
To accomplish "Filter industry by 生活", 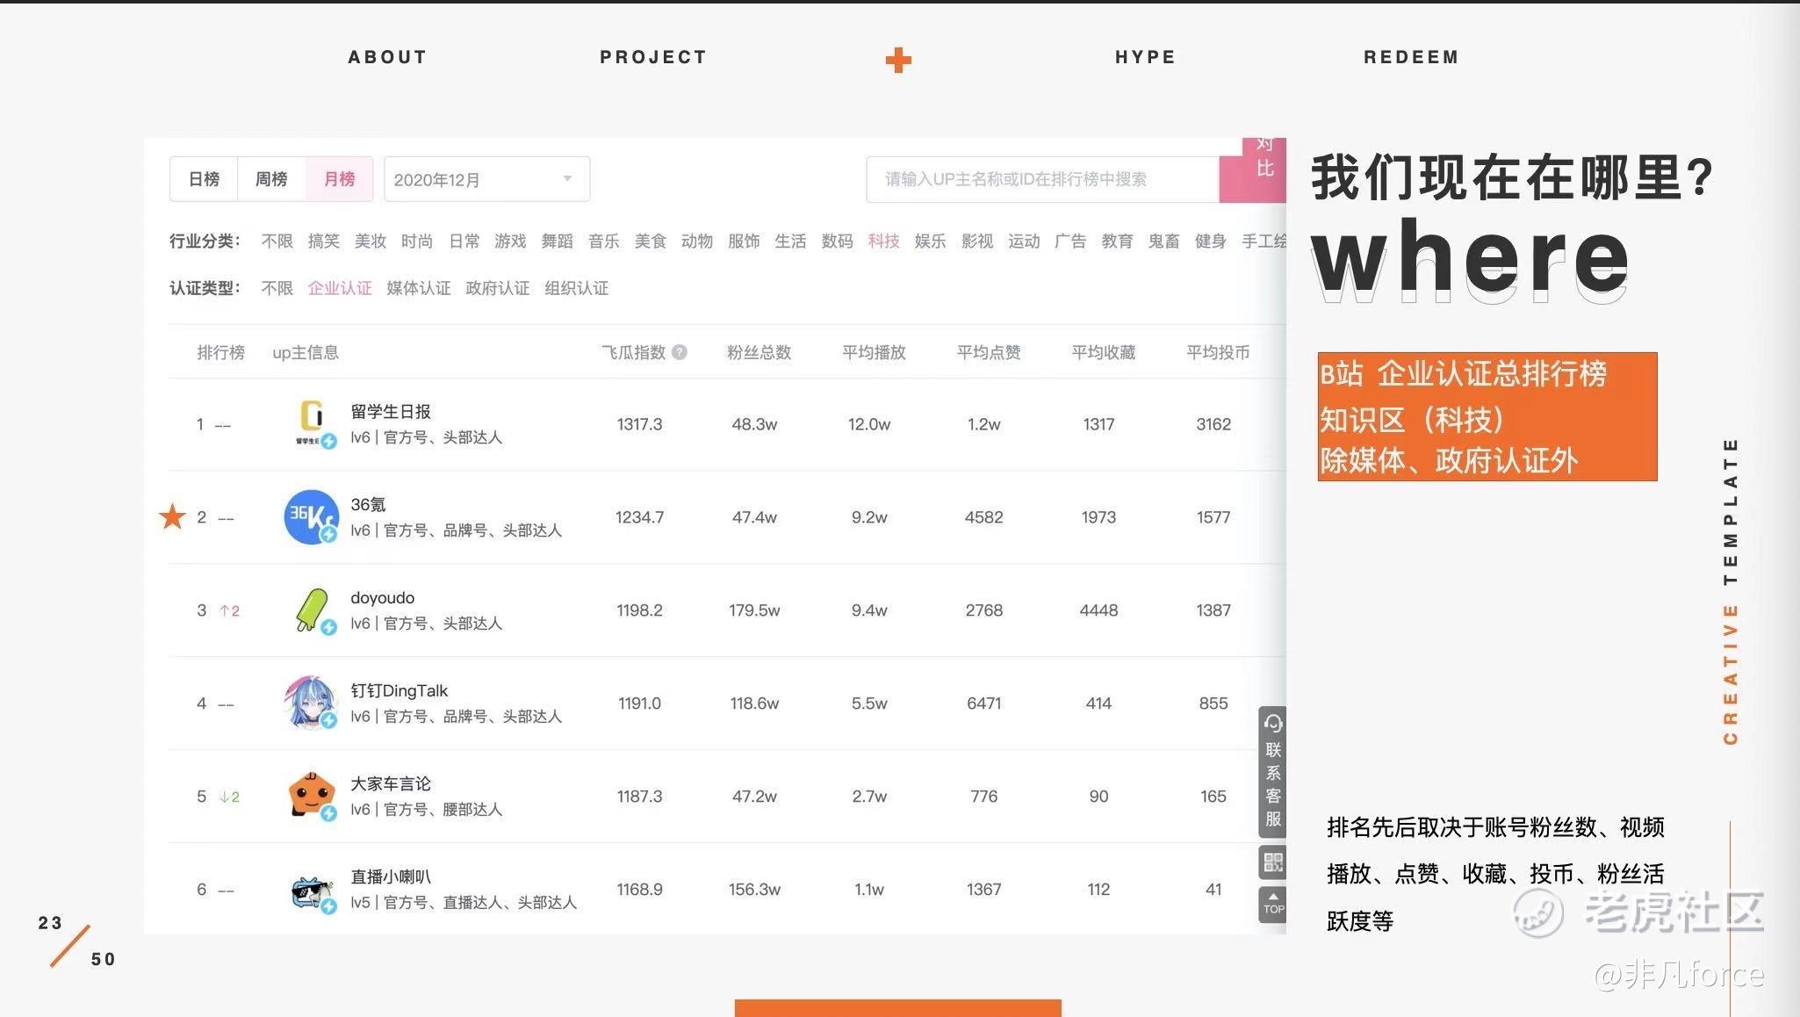I will point(790,241).
